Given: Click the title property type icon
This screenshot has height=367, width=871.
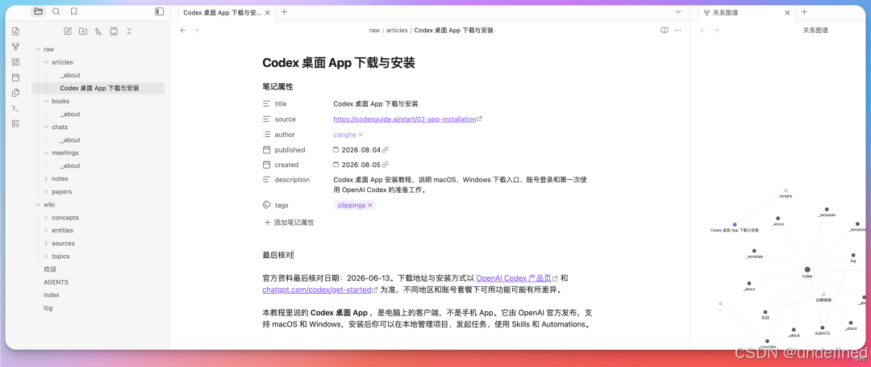Looking at the screenshot, I should pos(267,104).
